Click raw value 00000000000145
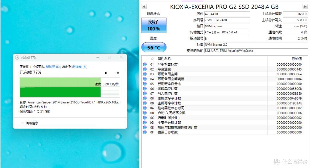Image resolution: width=310 pixels, height=168 pixels. click(x=289, y=69)
